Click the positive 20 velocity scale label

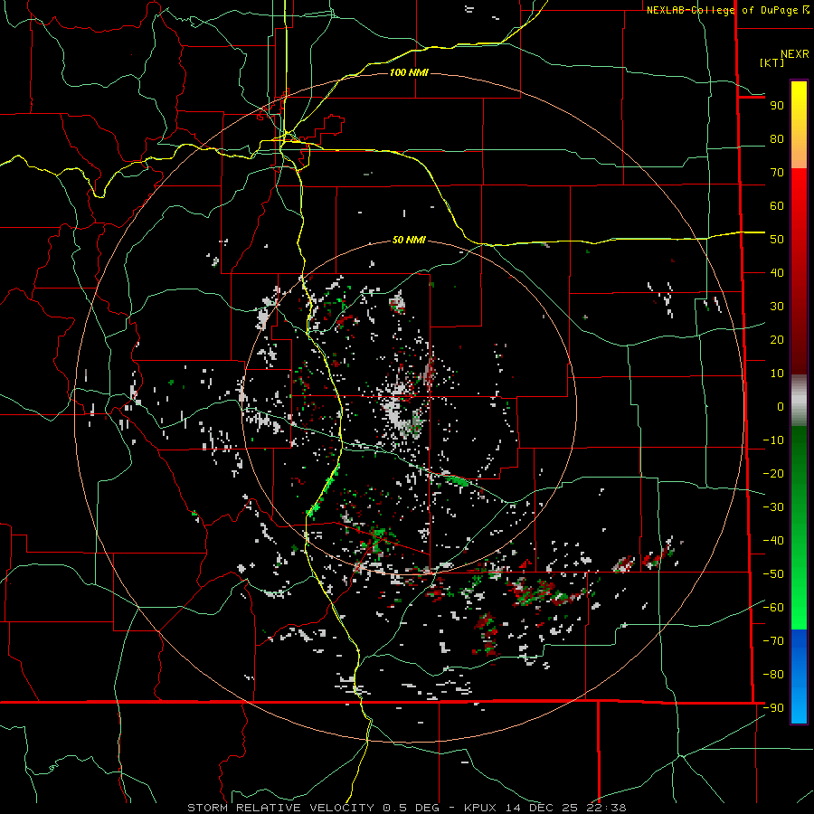coord(777,340)
